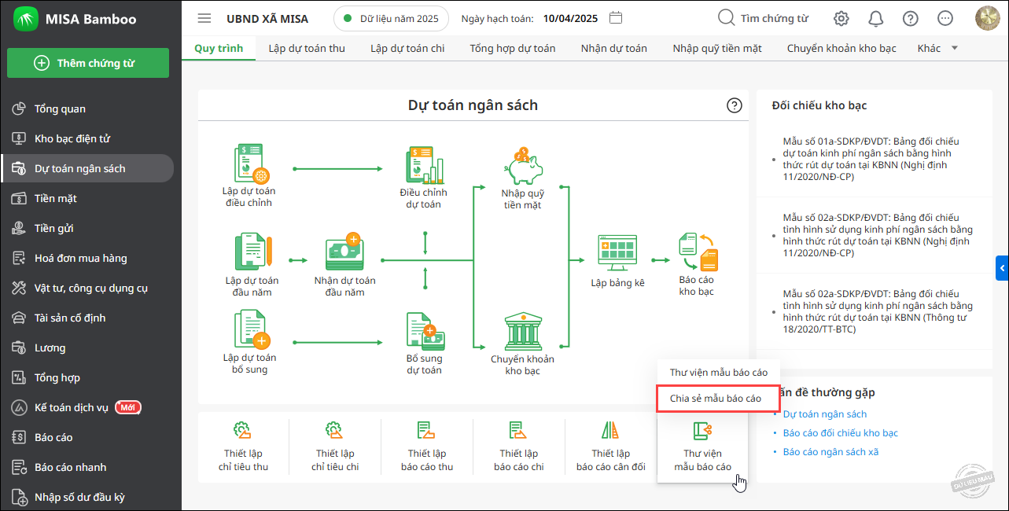
Task: Open Lập dự toán đầu năm icon
Action: pyautogui.click(x=252, y=252)
